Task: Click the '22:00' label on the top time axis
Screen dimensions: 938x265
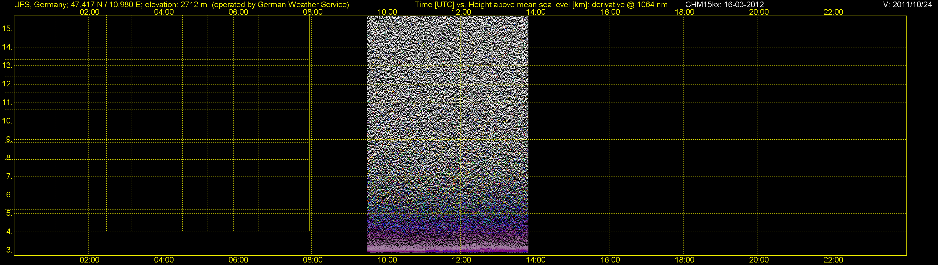Action: point(833,12)
